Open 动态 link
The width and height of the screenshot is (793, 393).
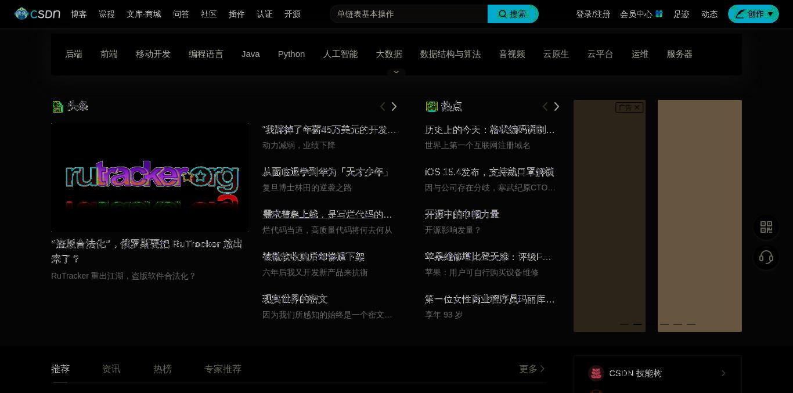(709, 14)
